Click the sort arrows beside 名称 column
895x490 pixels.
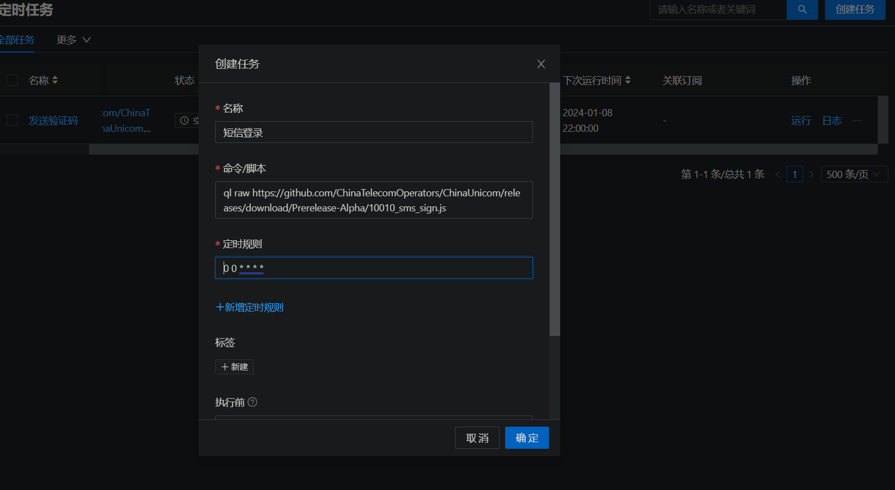pos(55,81)
